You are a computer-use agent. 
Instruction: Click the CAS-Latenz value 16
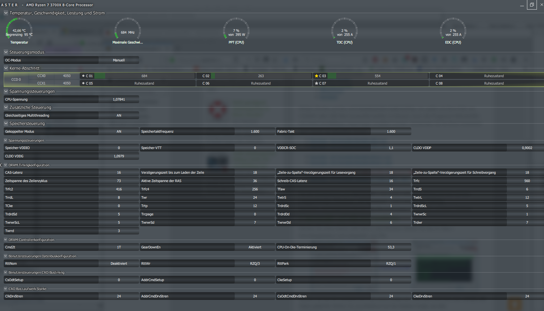[119, 172]
